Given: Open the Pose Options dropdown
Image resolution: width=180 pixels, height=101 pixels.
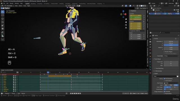Looking at the screenshot, I should coord(144,8).
